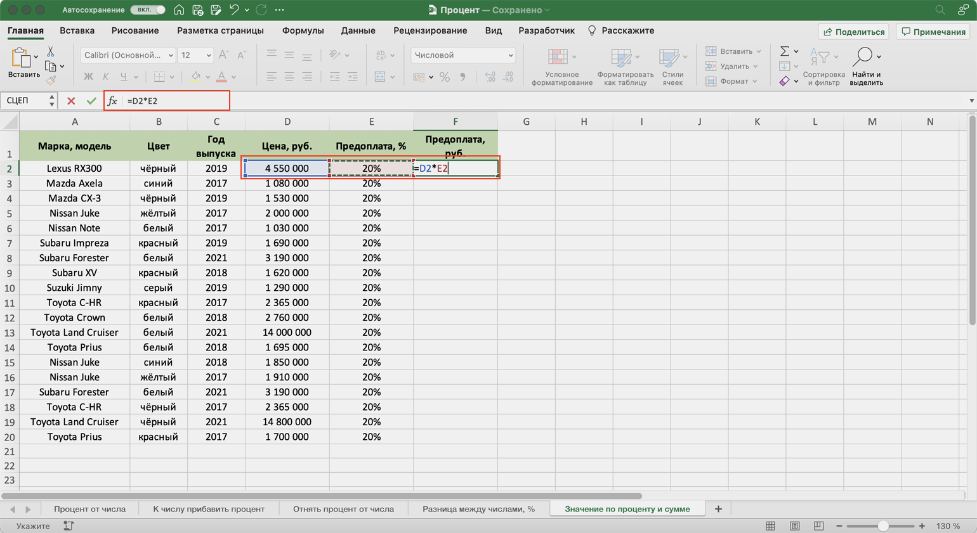Click the zoom slider handle
This screenshot has height=533, width=977.
(882, 526)
